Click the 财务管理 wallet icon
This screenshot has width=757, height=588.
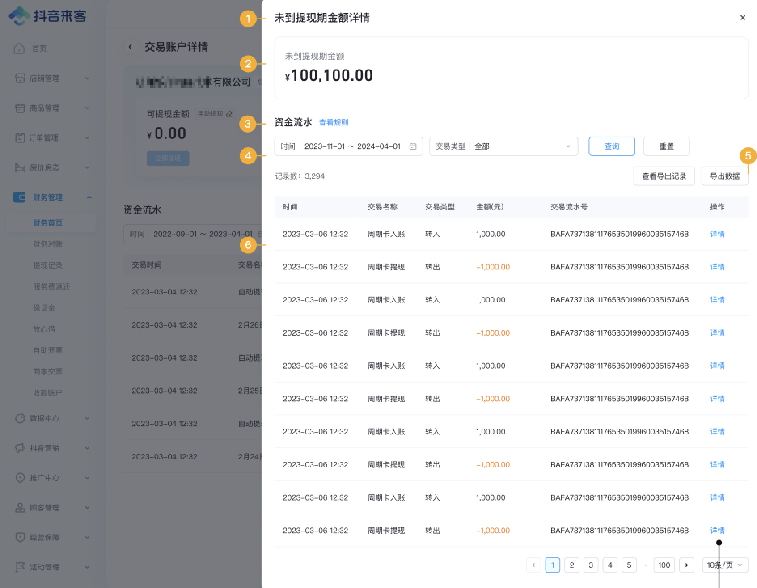[19, 197]
